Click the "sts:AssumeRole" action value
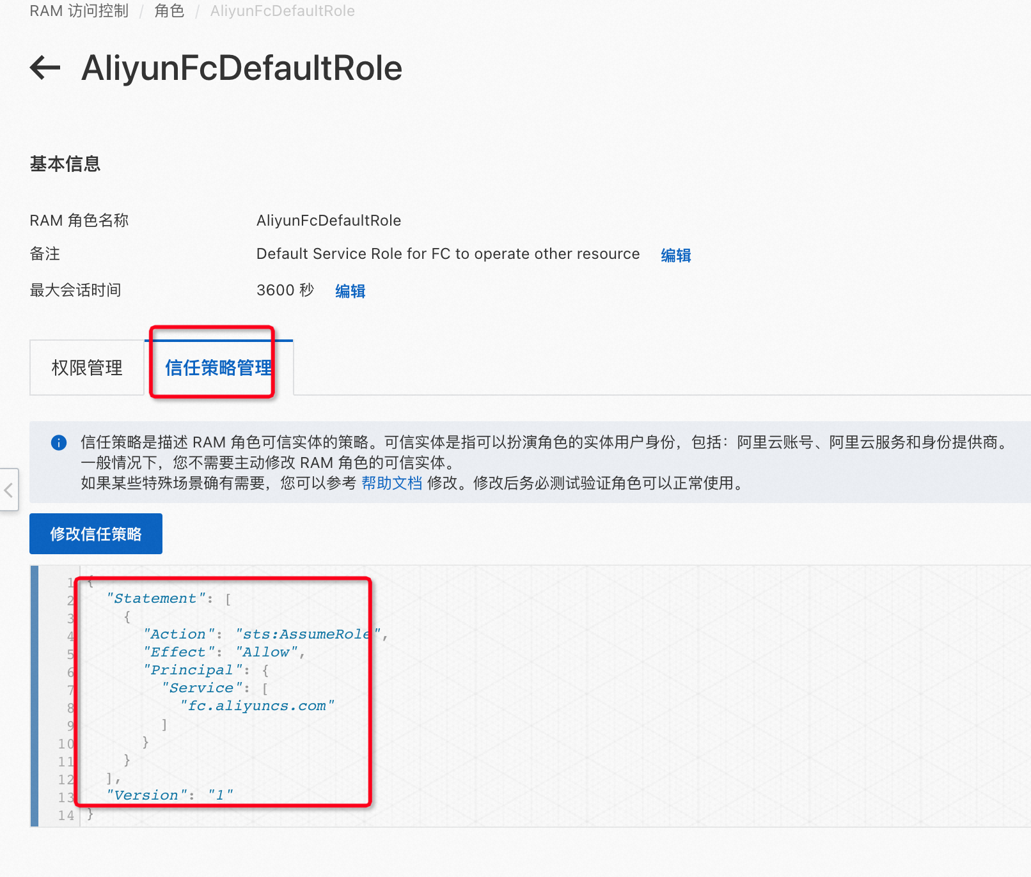This screenshot has width=1031, height=877. click(309, 634)
